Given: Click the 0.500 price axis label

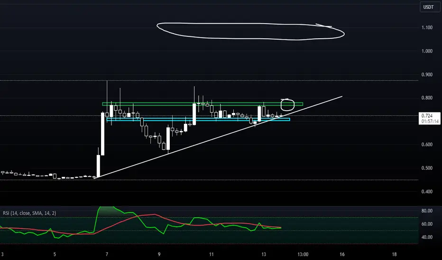Looking at the screenshot, I should click(x=427, y=168).
